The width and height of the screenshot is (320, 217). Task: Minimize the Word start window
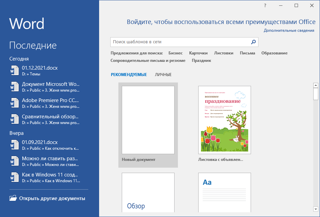pos(281,5)
